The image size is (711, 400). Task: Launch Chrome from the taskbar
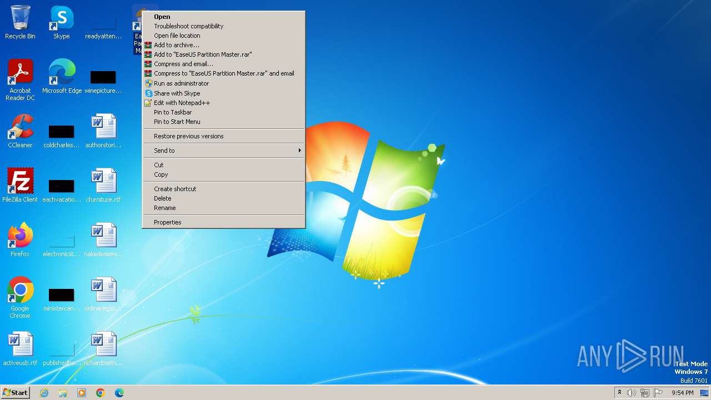(x=101, y=393)
